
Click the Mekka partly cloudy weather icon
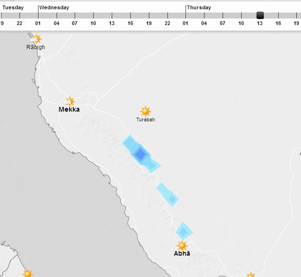click(69, 101)
